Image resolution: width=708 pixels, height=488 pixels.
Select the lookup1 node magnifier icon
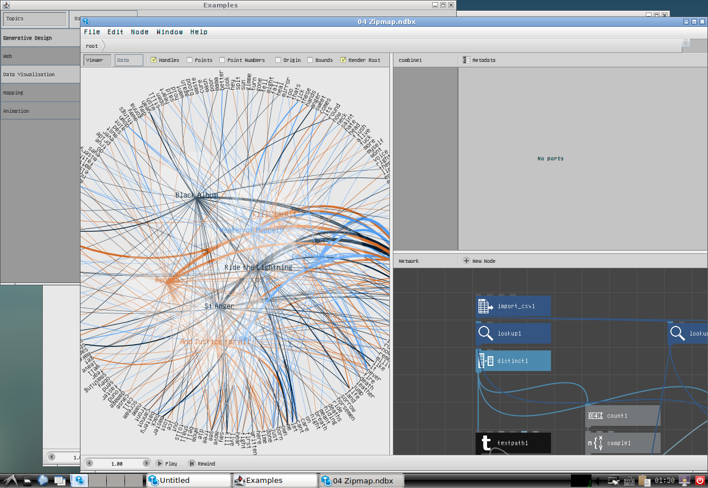[485, 333]
